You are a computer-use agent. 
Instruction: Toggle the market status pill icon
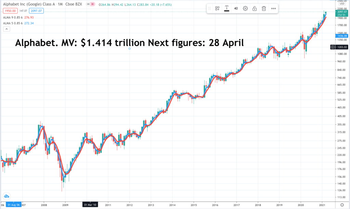click(x=91, y=4)
